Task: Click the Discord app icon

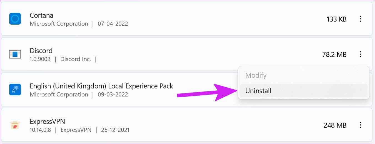Action: click(x=15, y=54)
